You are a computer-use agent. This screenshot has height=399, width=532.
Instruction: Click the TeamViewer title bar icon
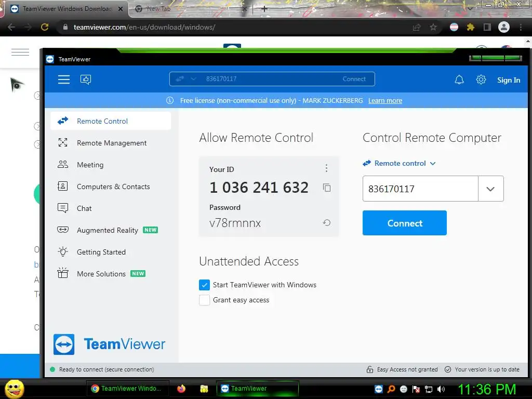[x=50, y=59]
